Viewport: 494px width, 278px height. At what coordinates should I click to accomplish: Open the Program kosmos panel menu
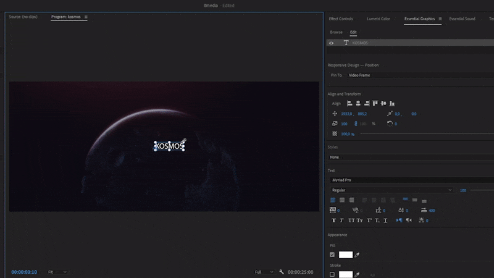[86, 17]
